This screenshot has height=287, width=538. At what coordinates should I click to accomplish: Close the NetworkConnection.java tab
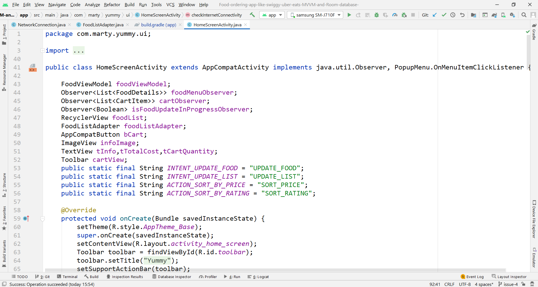[69, 25]
